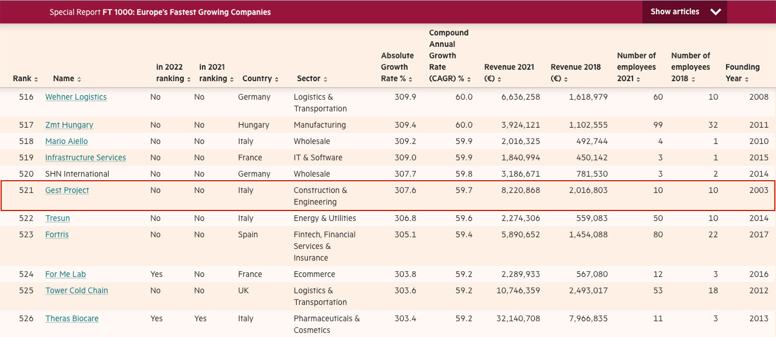Click the chevron beside Show articles
The height and width of the screenshot is (337, 776).
point(716,12)
